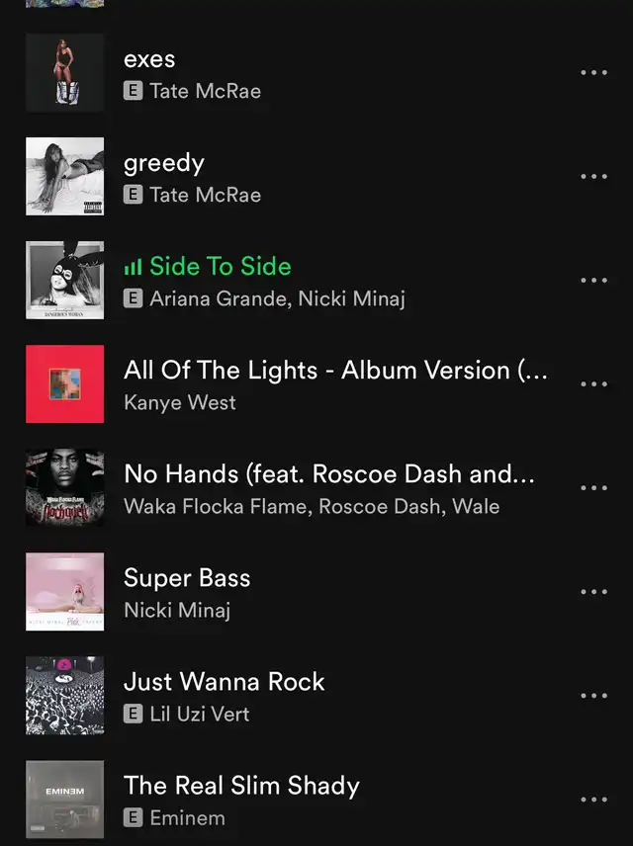The image size is (633, 846).
Task: Select the playing track Side To Side
Action: 316,280
